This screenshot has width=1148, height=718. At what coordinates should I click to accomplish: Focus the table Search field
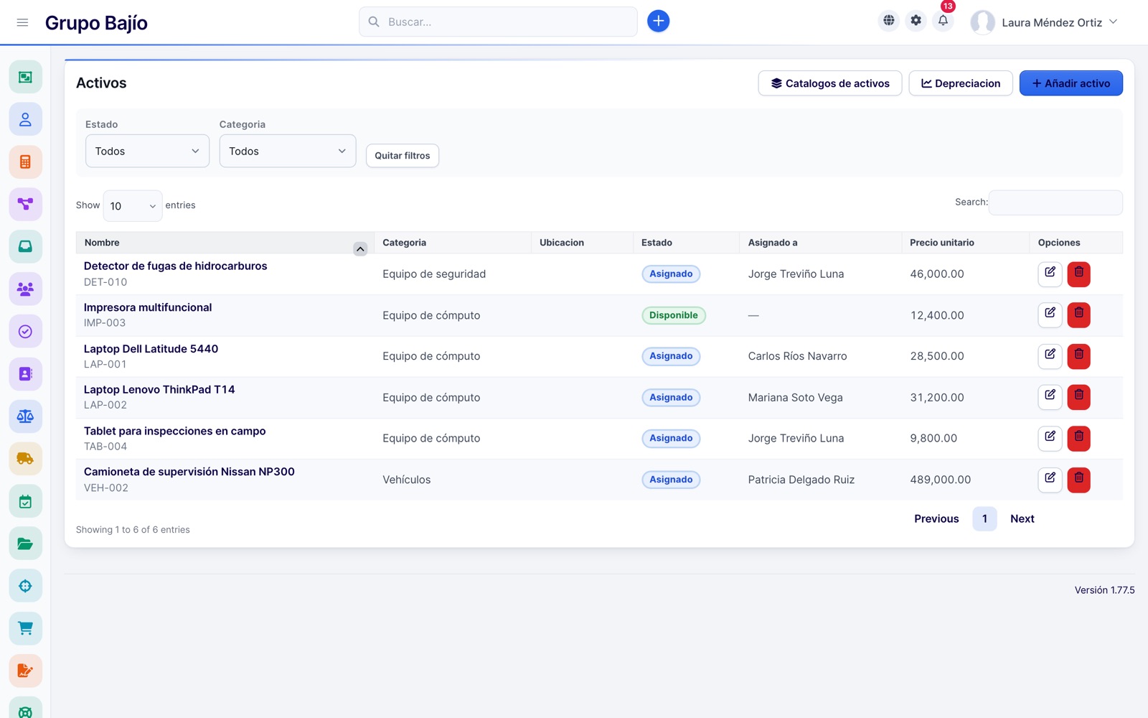click(x=1055, y=202)
